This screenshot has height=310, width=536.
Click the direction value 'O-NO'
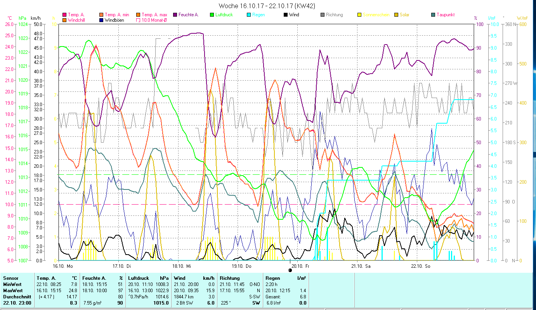255,284
